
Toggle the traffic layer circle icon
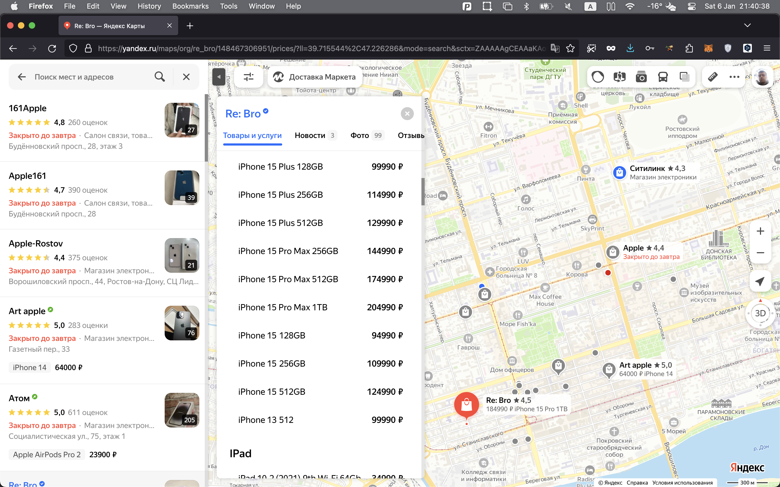(x=597, y=77)
